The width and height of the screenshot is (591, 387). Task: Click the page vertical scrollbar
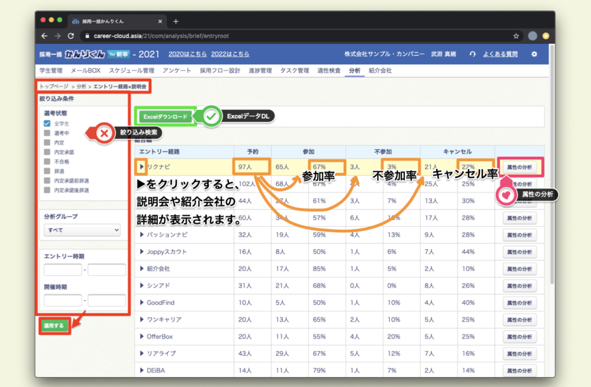[552, 193]
